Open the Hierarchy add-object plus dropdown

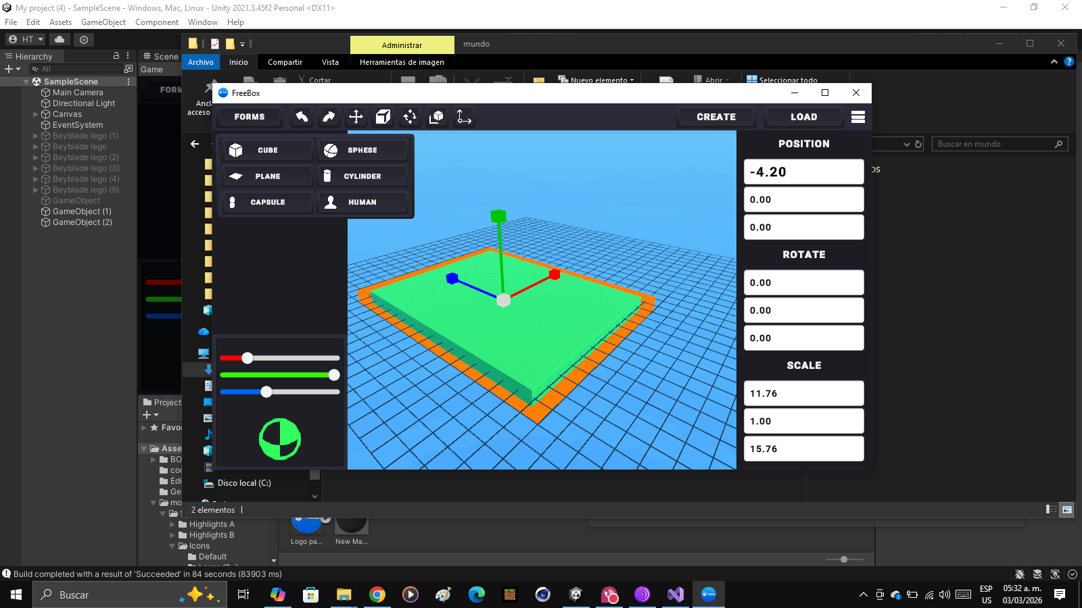click(x=13, y=69)
